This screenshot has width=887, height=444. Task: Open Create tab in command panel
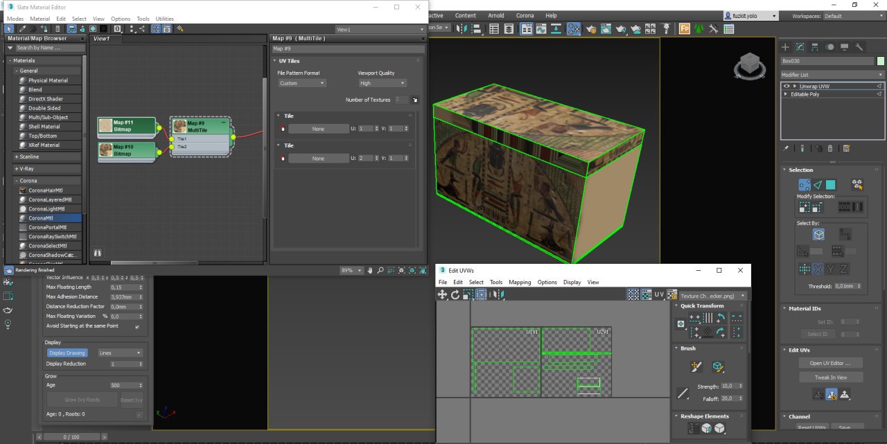point(785,47)
